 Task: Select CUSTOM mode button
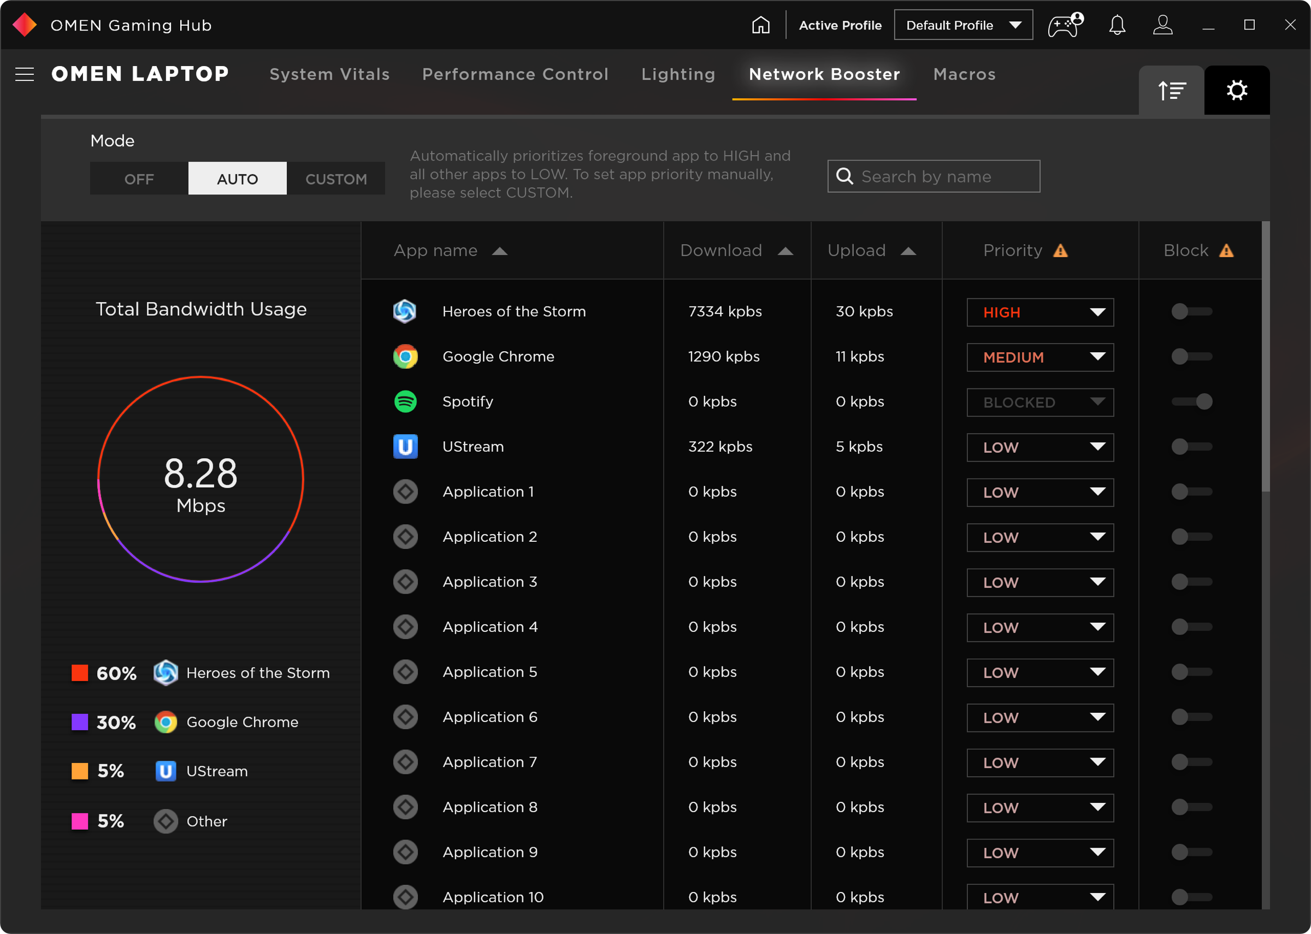[335, 179]
